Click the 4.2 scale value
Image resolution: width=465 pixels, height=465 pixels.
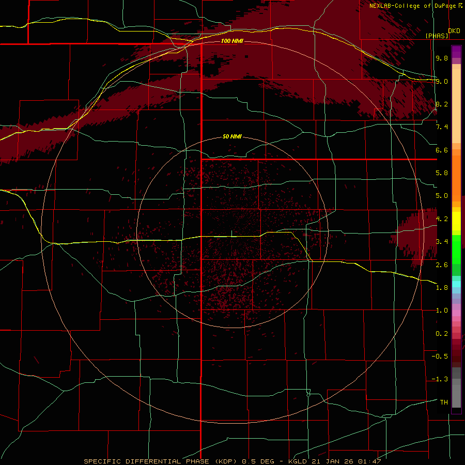pyautogui.click(x=442, y=219)
